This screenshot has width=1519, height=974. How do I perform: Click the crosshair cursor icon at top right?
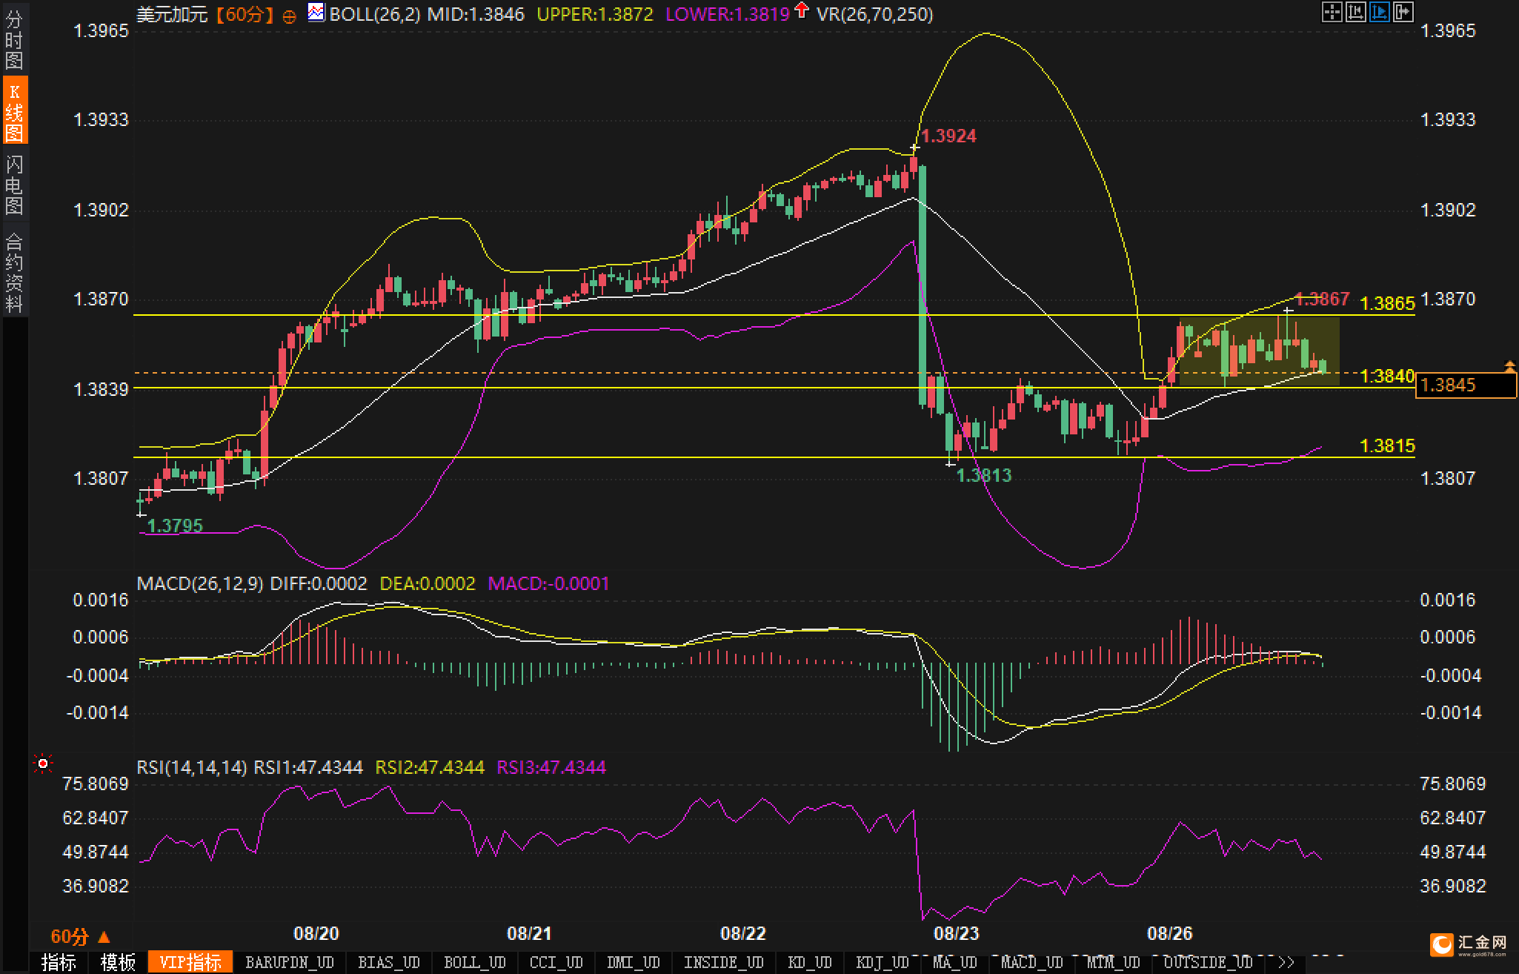coord(1332,12)
